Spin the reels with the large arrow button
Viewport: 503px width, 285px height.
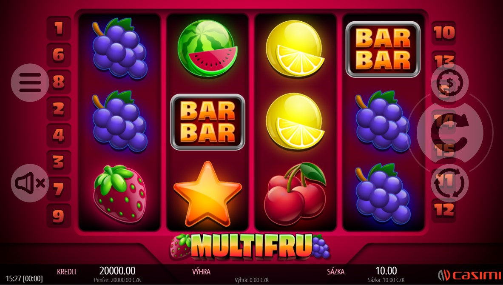(450, 132)
